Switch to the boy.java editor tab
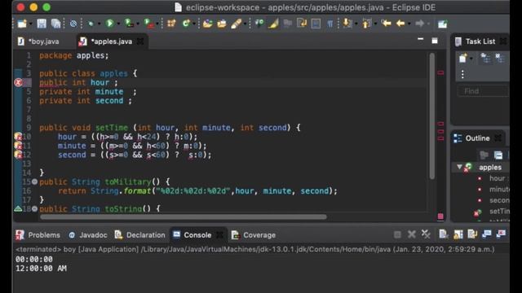This screenshot has height=293, width=522. tap(39, 42)
